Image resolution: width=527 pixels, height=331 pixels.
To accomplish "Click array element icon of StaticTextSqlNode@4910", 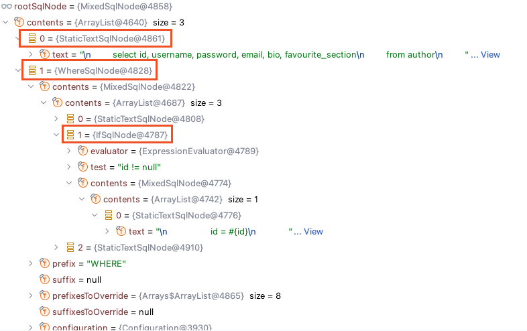I will point(70,248).
